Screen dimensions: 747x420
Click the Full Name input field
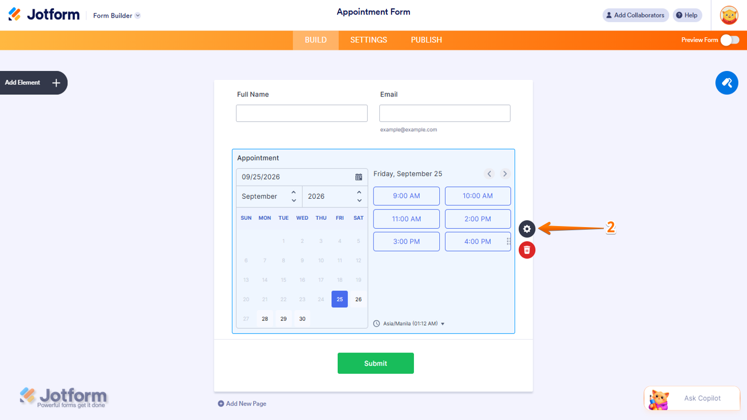pos(302,113)
